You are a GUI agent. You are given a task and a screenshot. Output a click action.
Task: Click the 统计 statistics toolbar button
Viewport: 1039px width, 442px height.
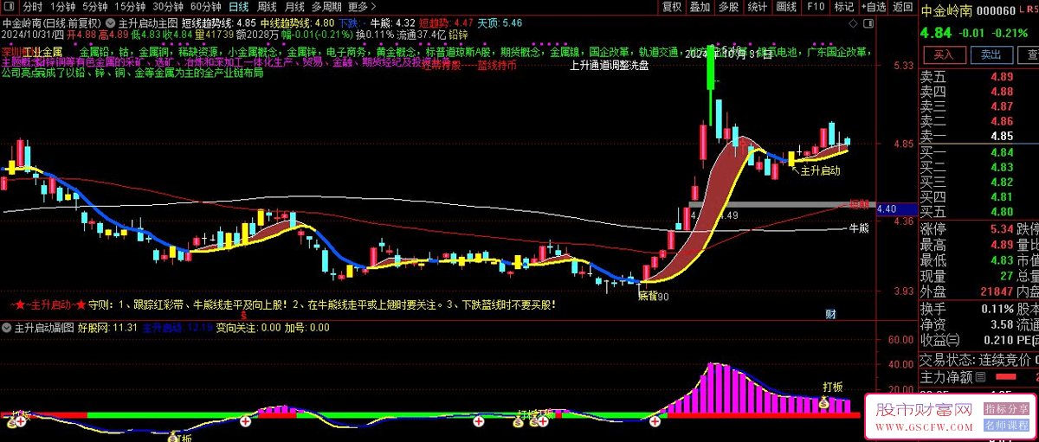click(758, 7)
